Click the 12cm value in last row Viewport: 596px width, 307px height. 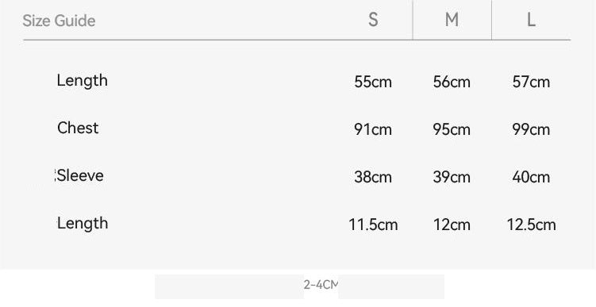pos(452,224)
